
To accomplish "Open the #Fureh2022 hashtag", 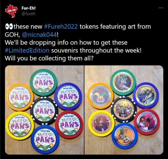I will tap(61, 26).
